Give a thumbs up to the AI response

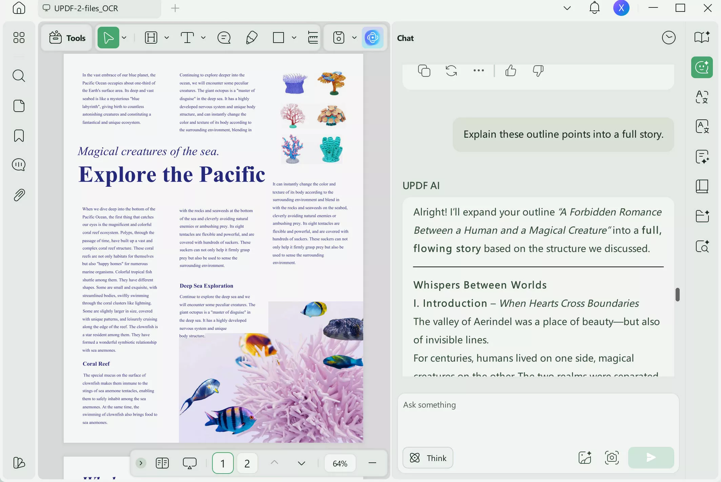(x=510, y=71)
